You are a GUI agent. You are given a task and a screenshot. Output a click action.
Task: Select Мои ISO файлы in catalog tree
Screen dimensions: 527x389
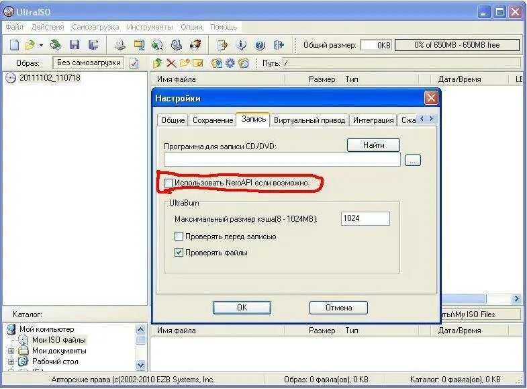pos(59,340)
